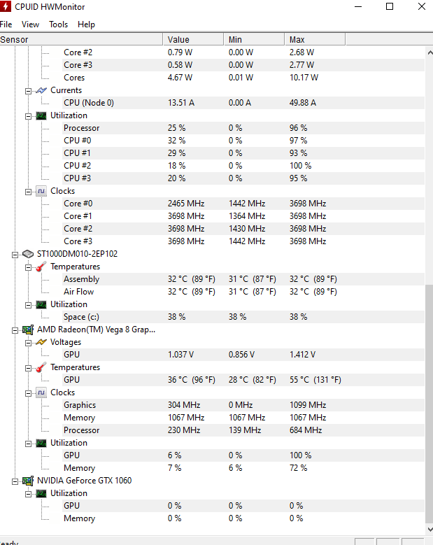The width and height of the screenshot is (433, 545).
Task: Click the CPU Utilization chip icon
Action: 41,115
